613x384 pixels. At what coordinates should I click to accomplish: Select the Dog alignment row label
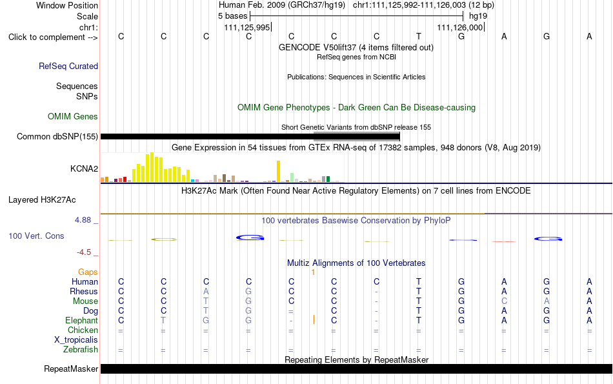pos(91,311)
